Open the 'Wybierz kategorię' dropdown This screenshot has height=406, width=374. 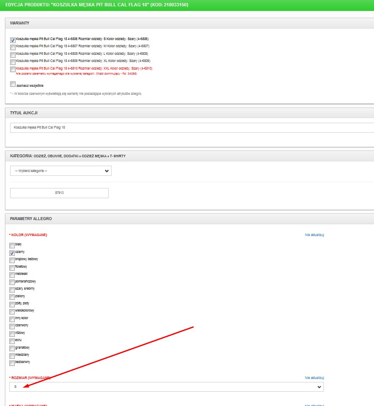pos(61,171)
